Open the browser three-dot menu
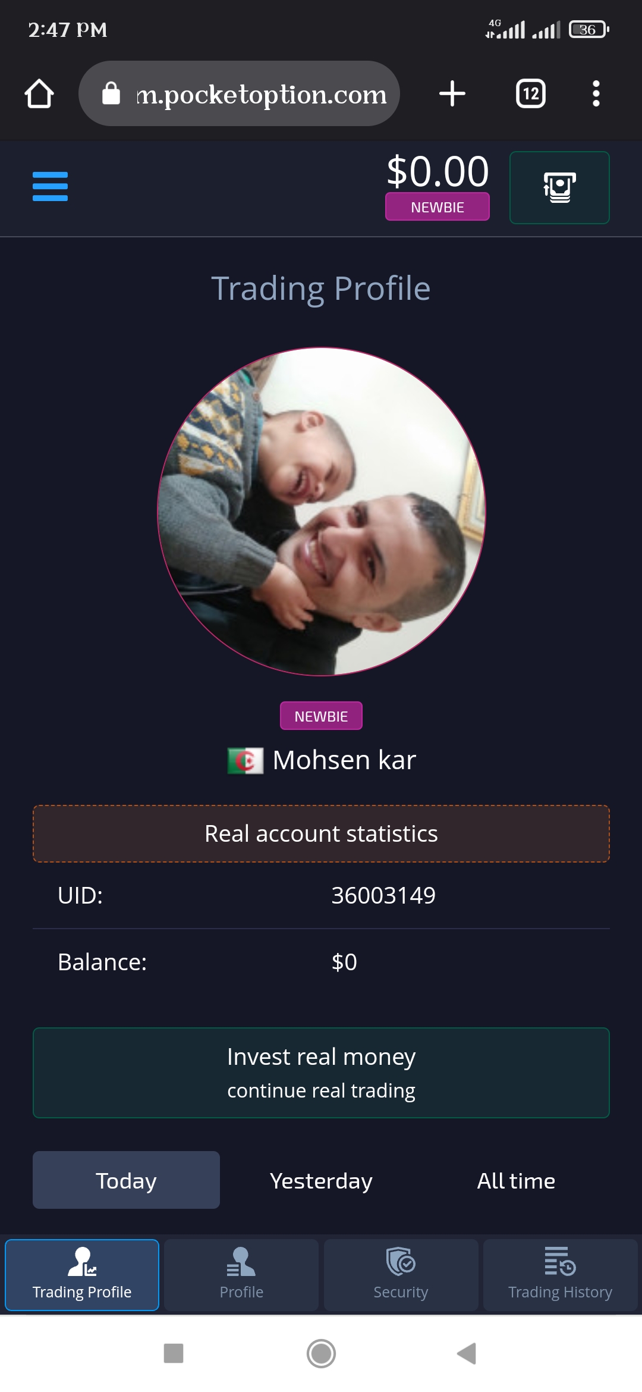Image resolution: width=642 pixels, height=1392 pixels. tap(596, 93)
